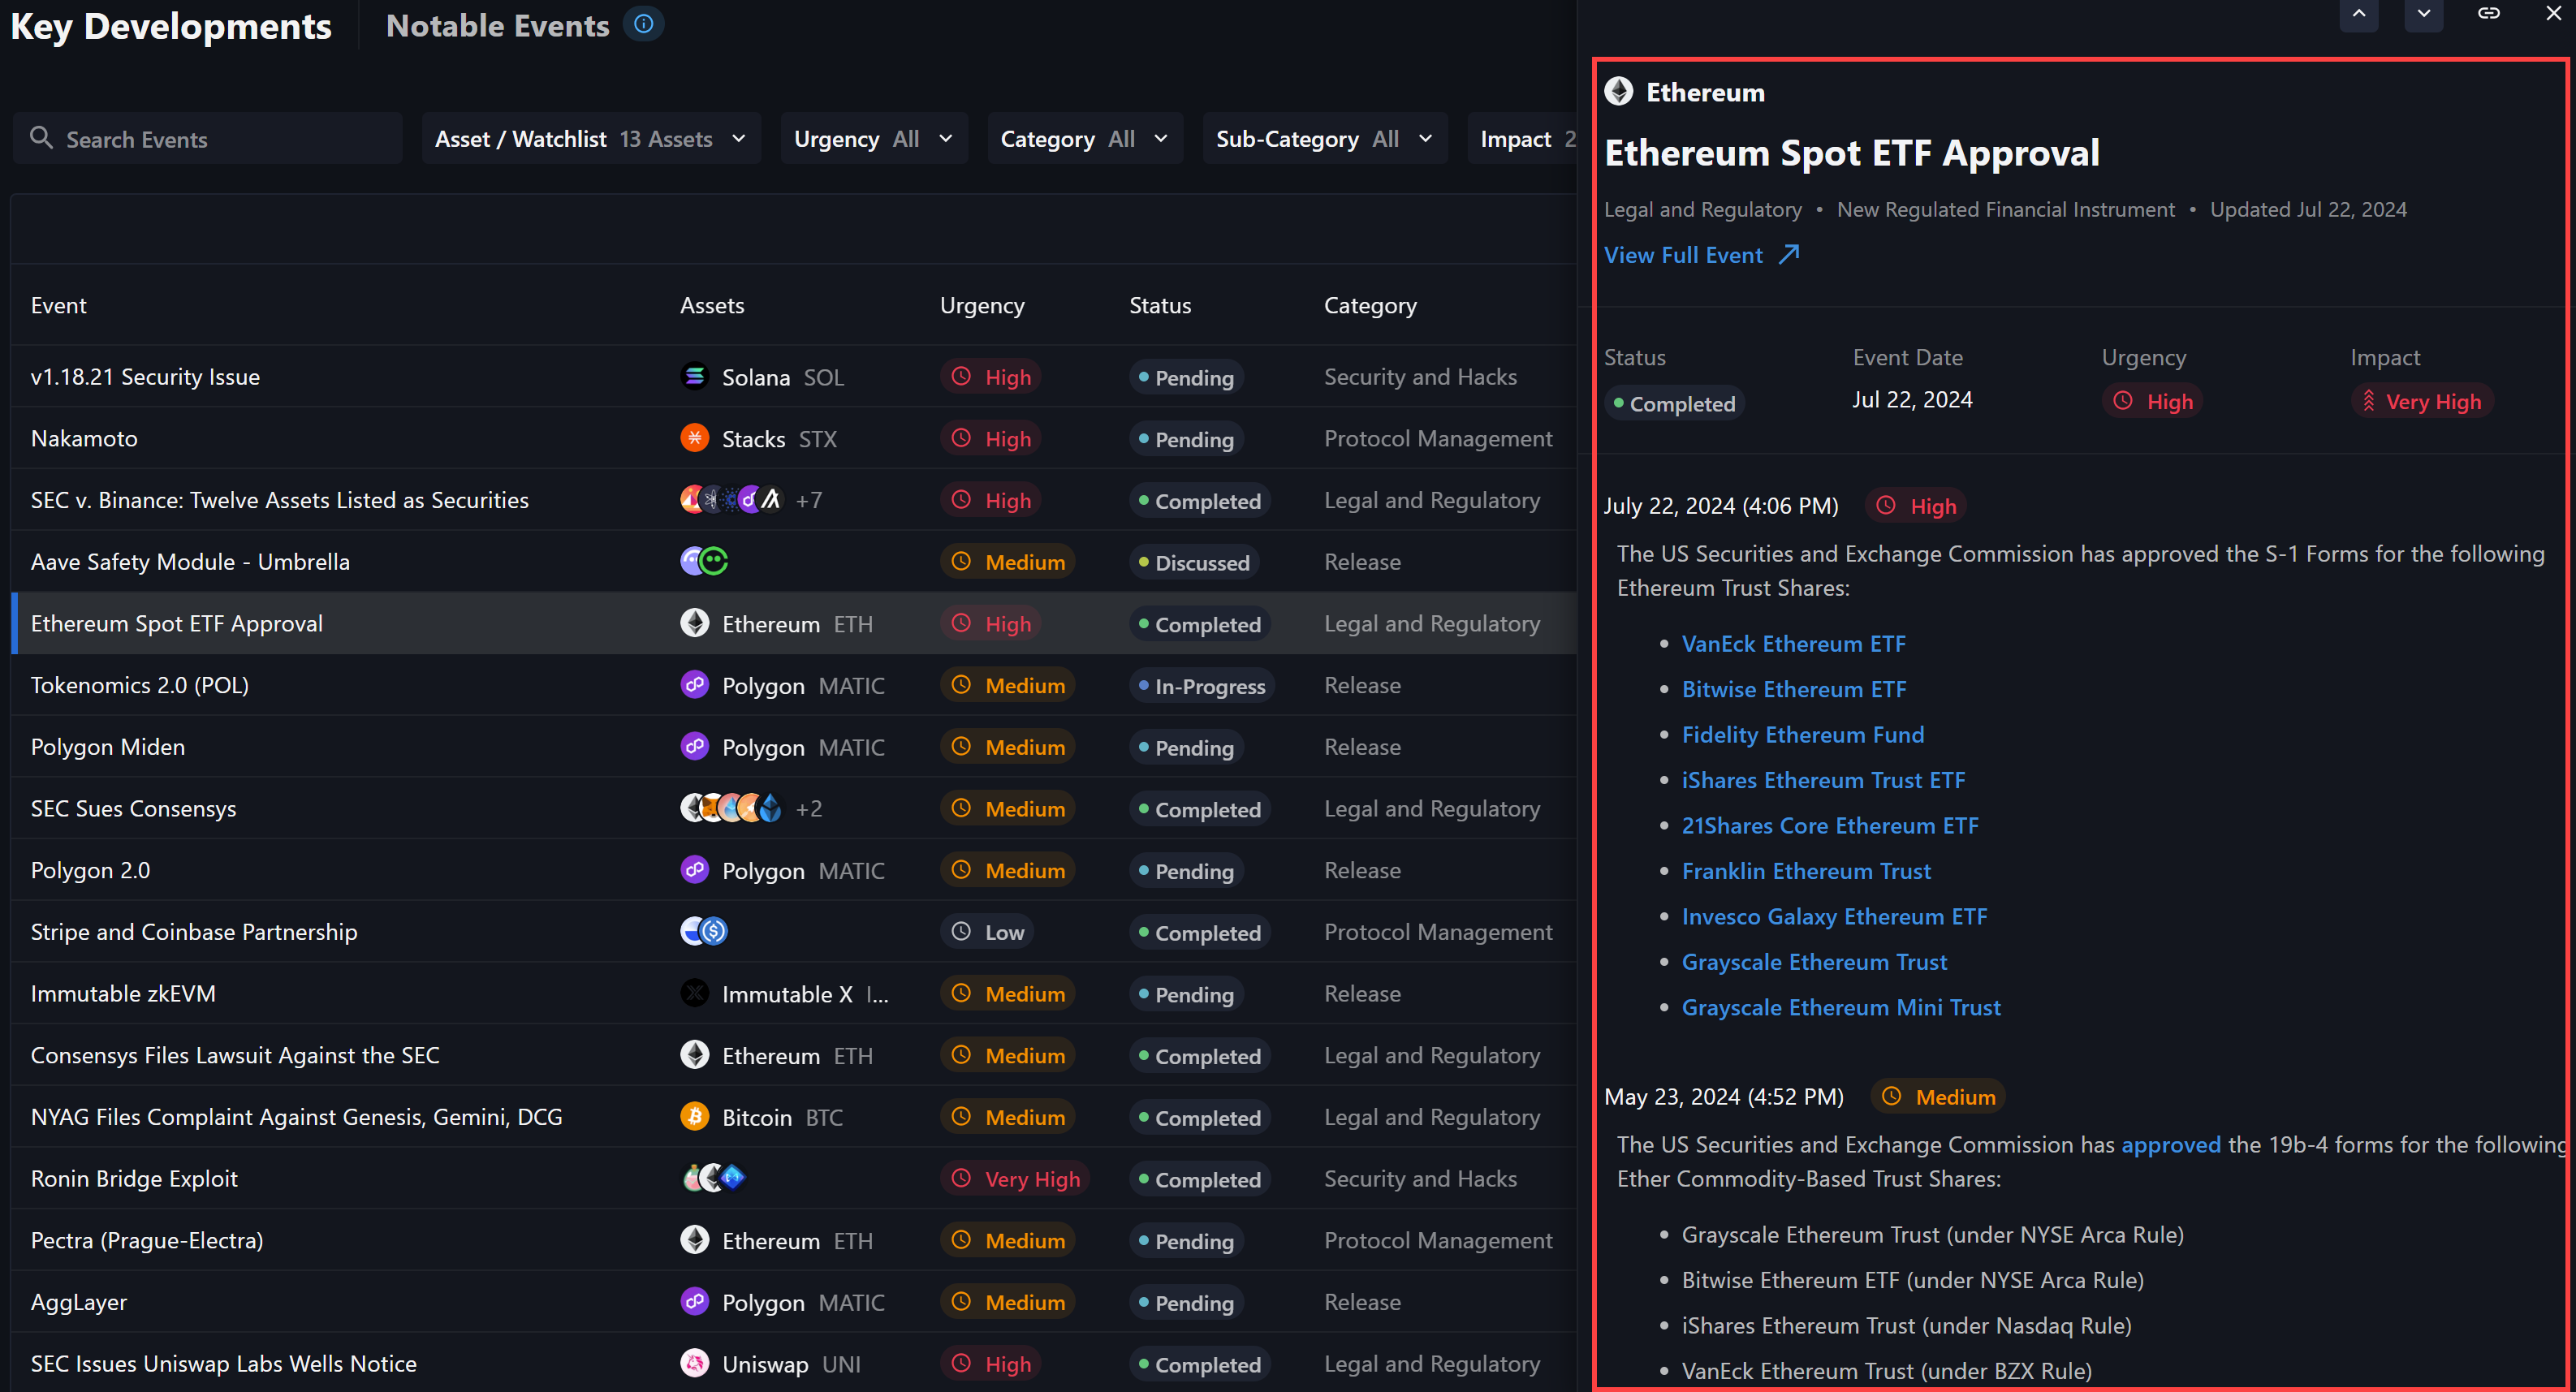Screen dimensions: 2576x1392
Task: Open the Sub-Category filter dropdown
Action: pos(1324,139)
